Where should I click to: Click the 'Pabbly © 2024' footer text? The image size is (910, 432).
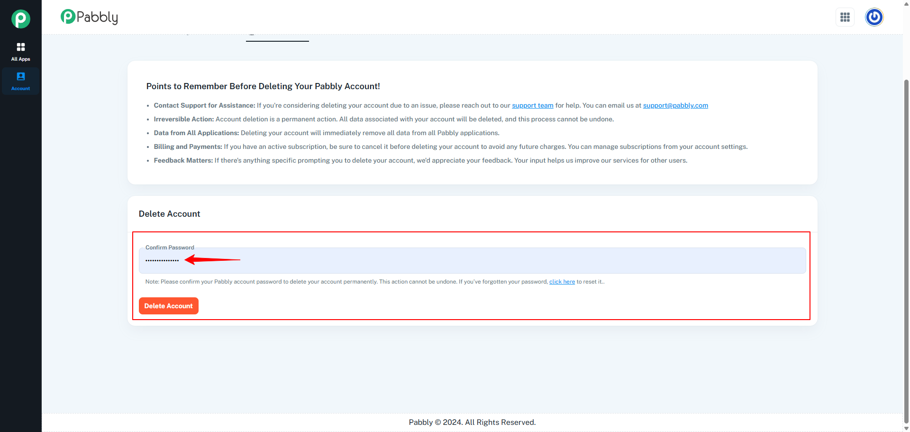[x=472, y=422]
